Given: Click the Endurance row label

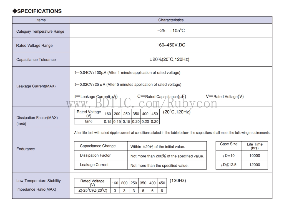Looking at the screenshot, I should 26,149.
